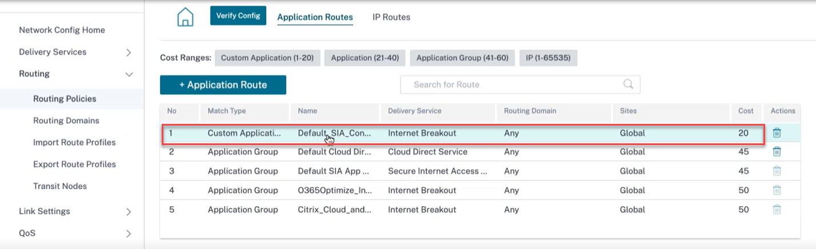Click the Routing Domain column header
The image size is (816, 249).
(530, 111)
